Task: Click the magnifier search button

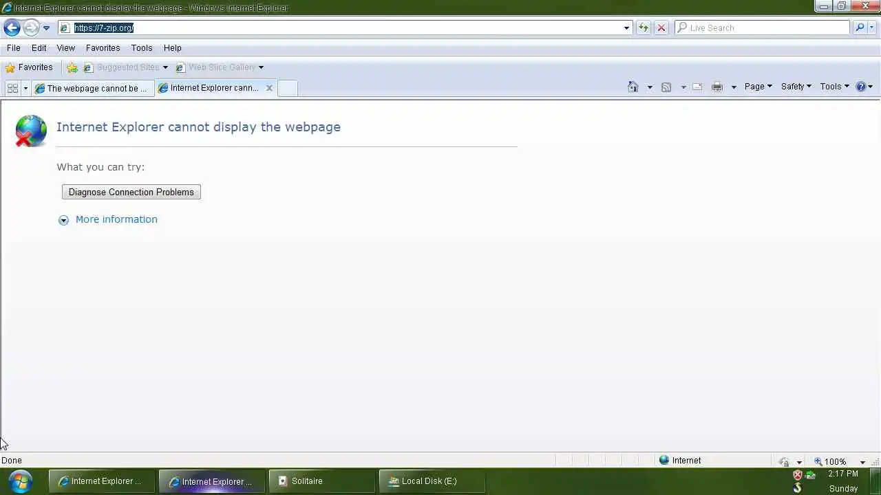Action: (859, 28)
